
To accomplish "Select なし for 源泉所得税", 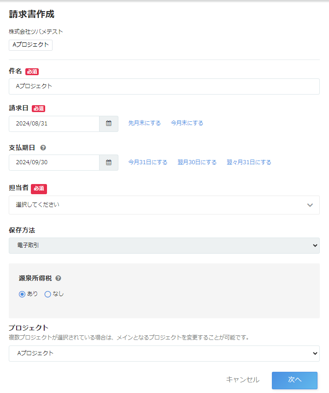I will [47, 294].
